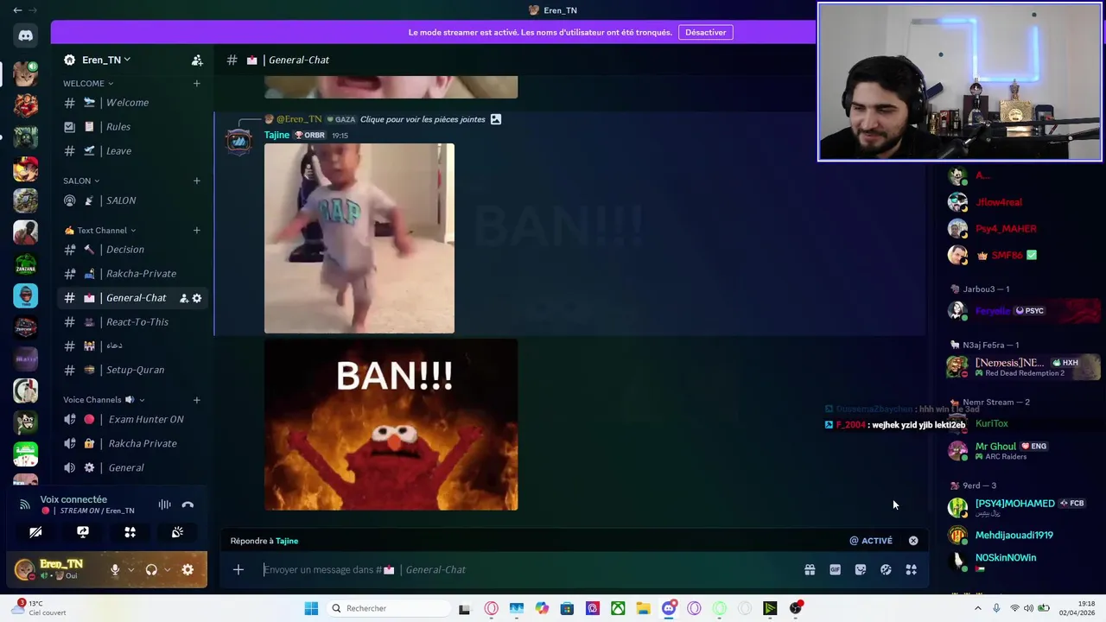
Task: Invite people using server header icon
Action: click(x=197, y=60)
